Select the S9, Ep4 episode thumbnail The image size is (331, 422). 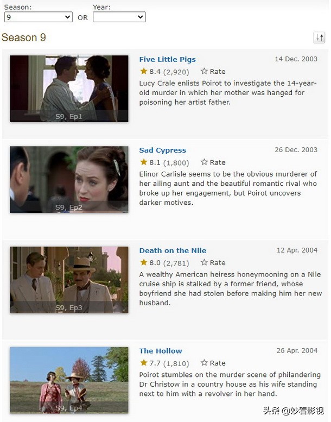tap(69, 380)
